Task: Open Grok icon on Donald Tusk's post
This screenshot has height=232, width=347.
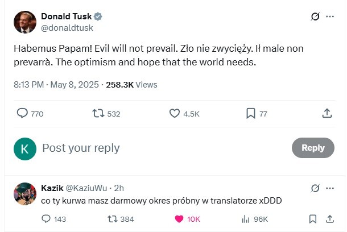Action: (315, 16)
